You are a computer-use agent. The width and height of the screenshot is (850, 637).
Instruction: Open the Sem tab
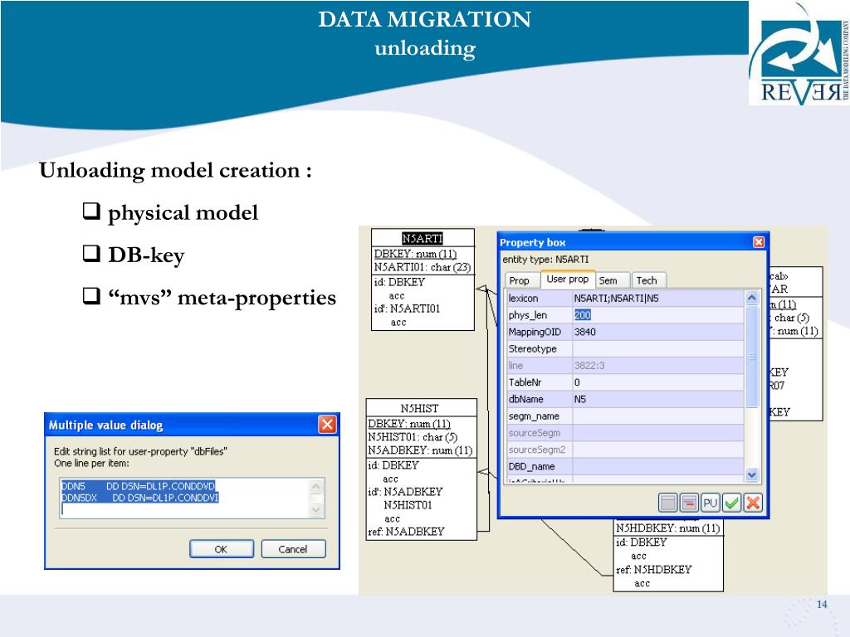(x=608, y=280)
